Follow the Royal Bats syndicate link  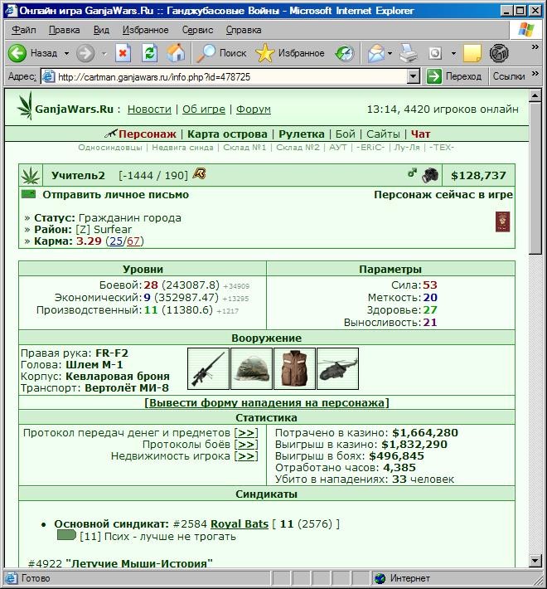tap(240, 524)
